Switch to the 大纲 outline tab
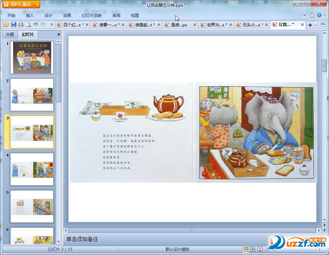 [x=10, y=35]
